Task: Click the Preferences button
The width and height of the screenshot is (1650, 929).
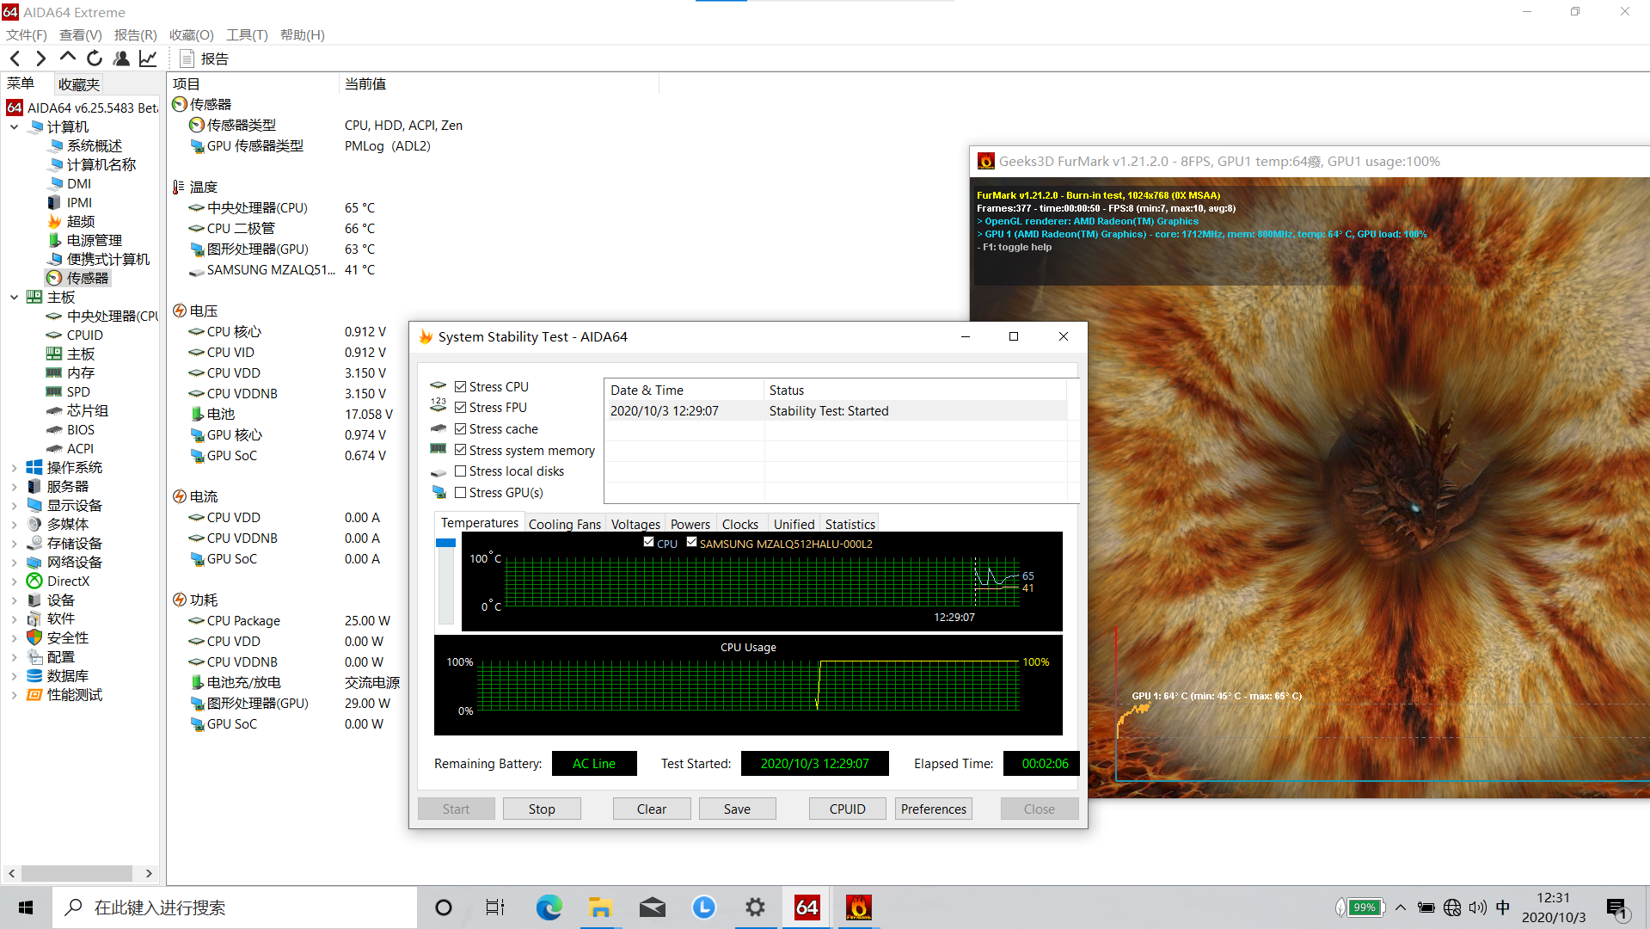Action: 933,809
